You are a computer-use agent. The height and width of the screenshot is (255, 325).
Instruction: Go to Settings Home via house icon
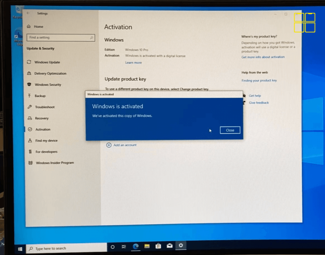pyautogui.click(x=29, y=26)
